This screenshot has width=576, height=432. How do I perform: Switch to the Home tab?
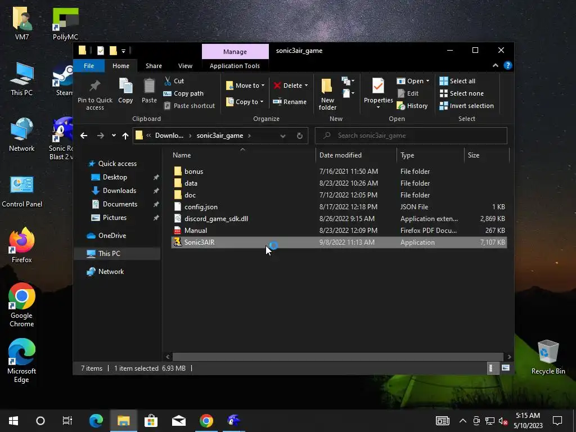click(121, 66)
